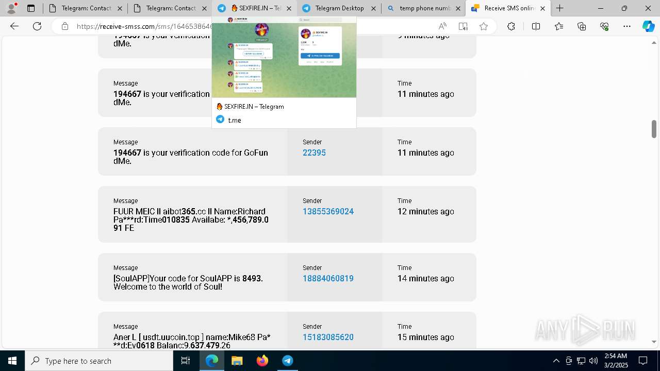
Task: Close the Receive SMS online tab
Action: [x=542, y=8]
